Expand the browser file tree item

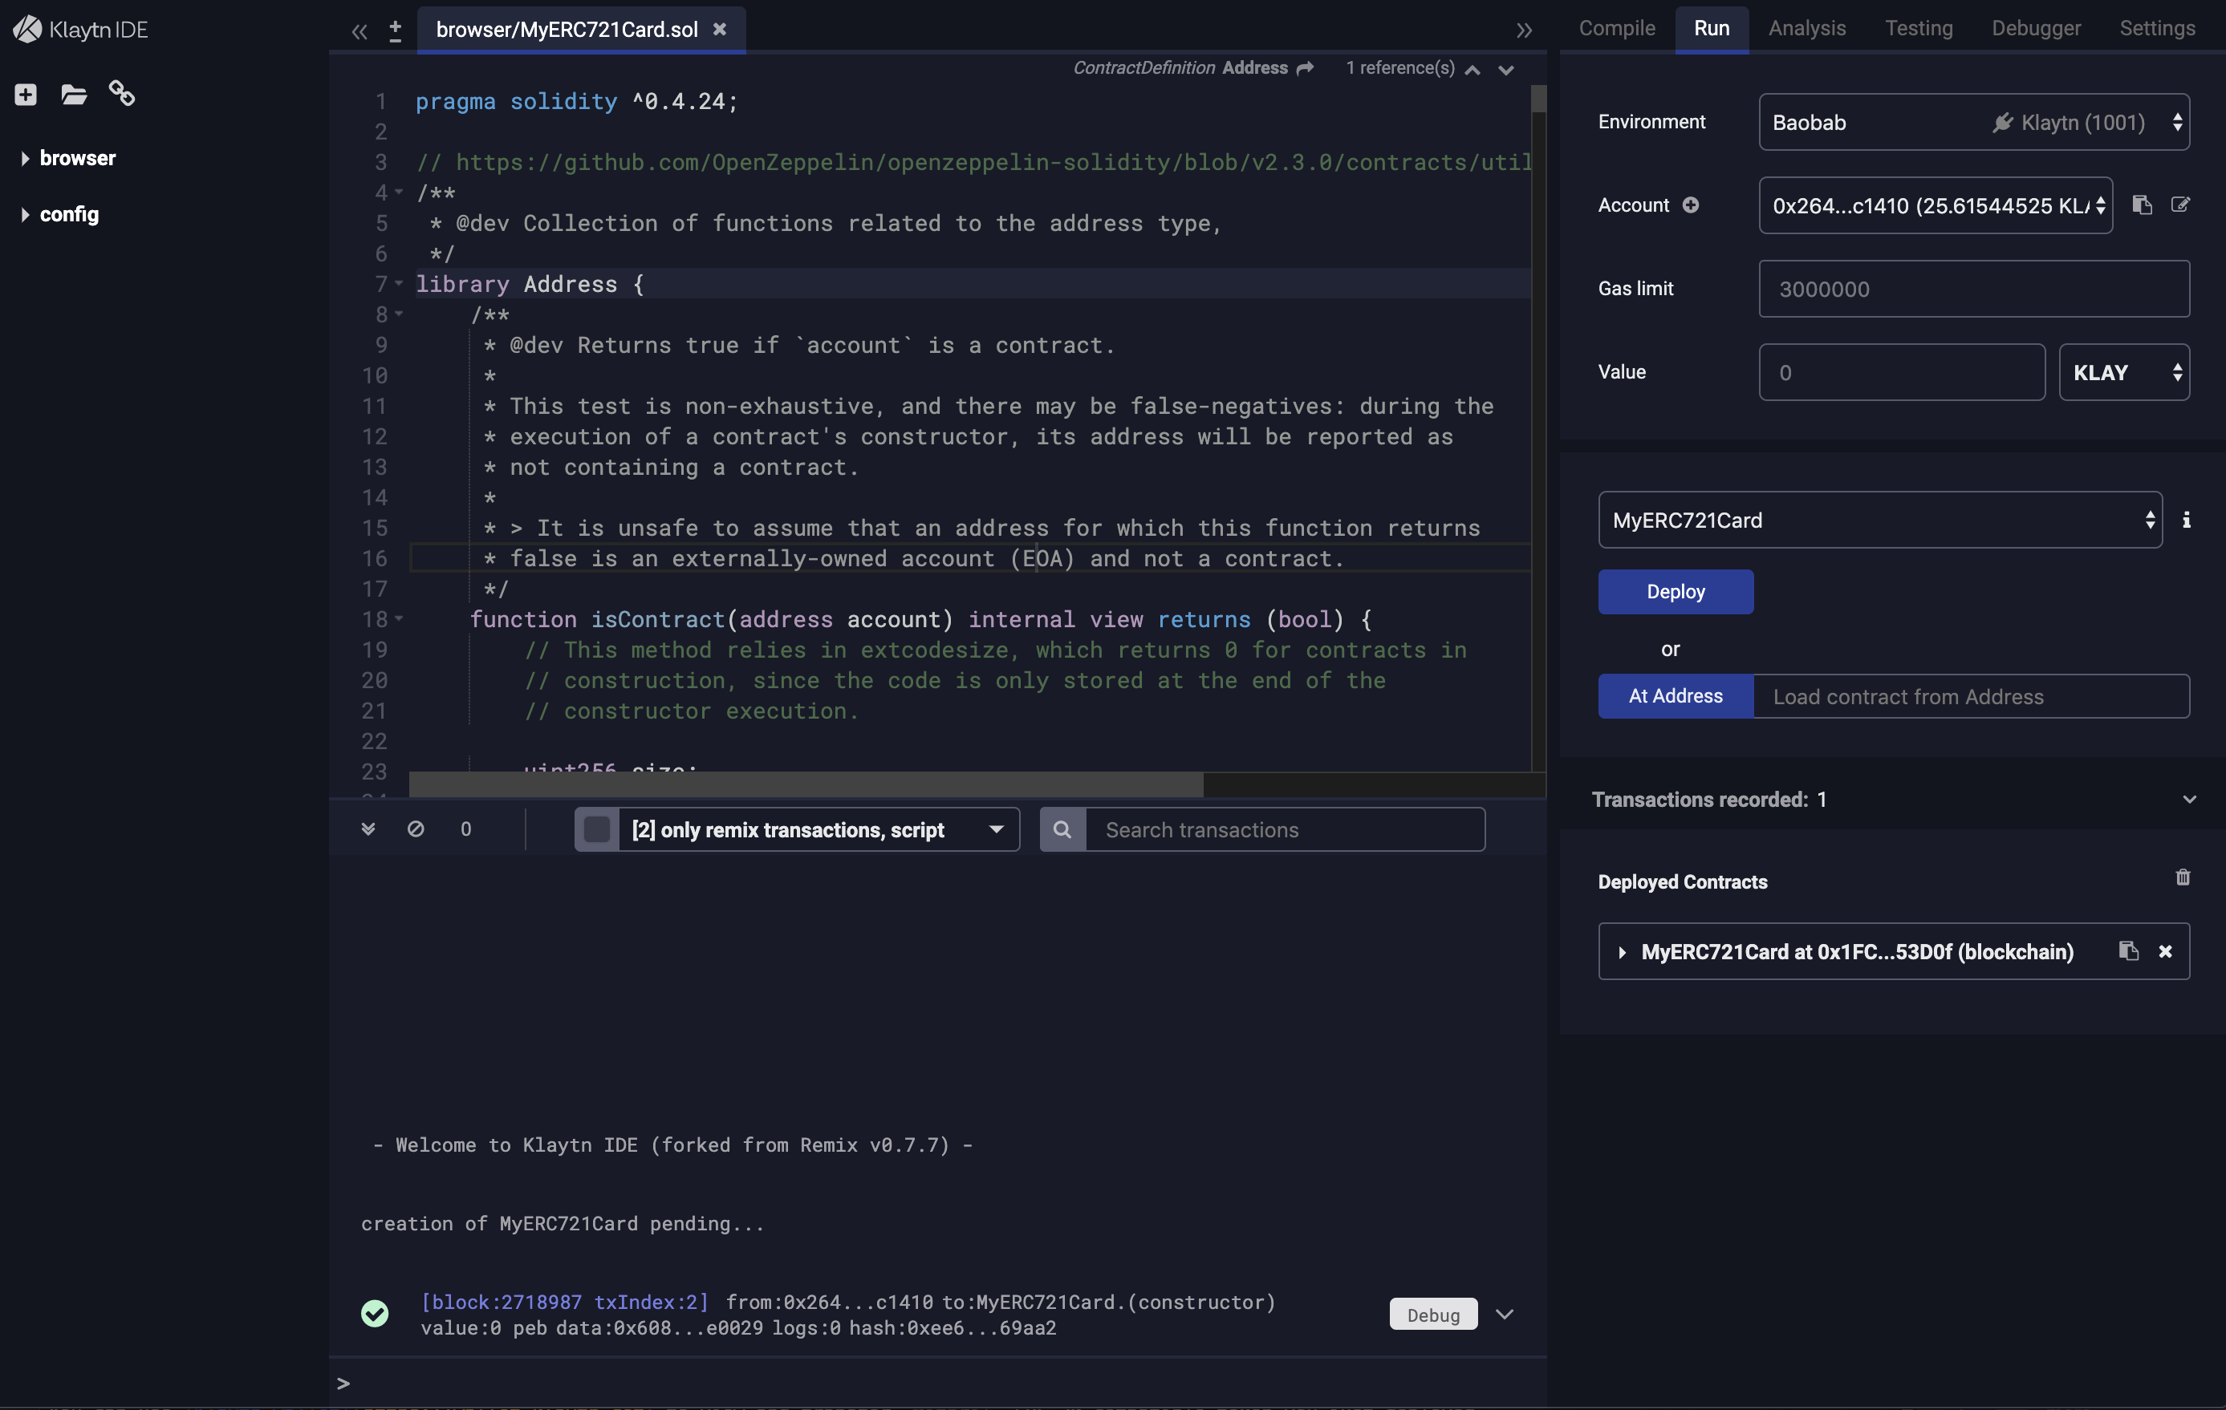pos(21,159)
